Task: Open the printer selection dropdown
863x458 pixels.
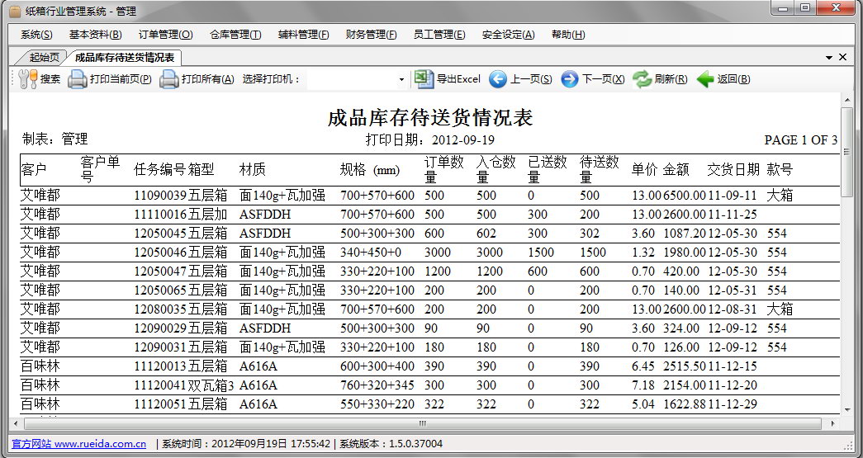Action: (x=401, y=80)
